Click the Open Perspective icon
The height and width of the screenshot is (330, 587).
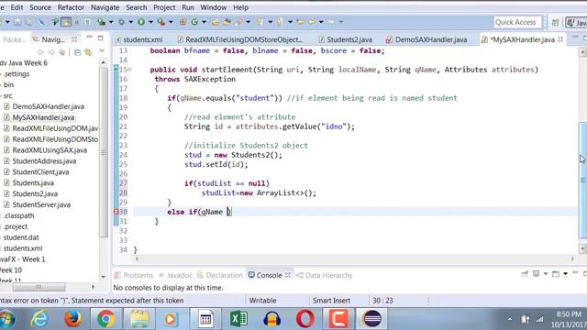[556, 22]
